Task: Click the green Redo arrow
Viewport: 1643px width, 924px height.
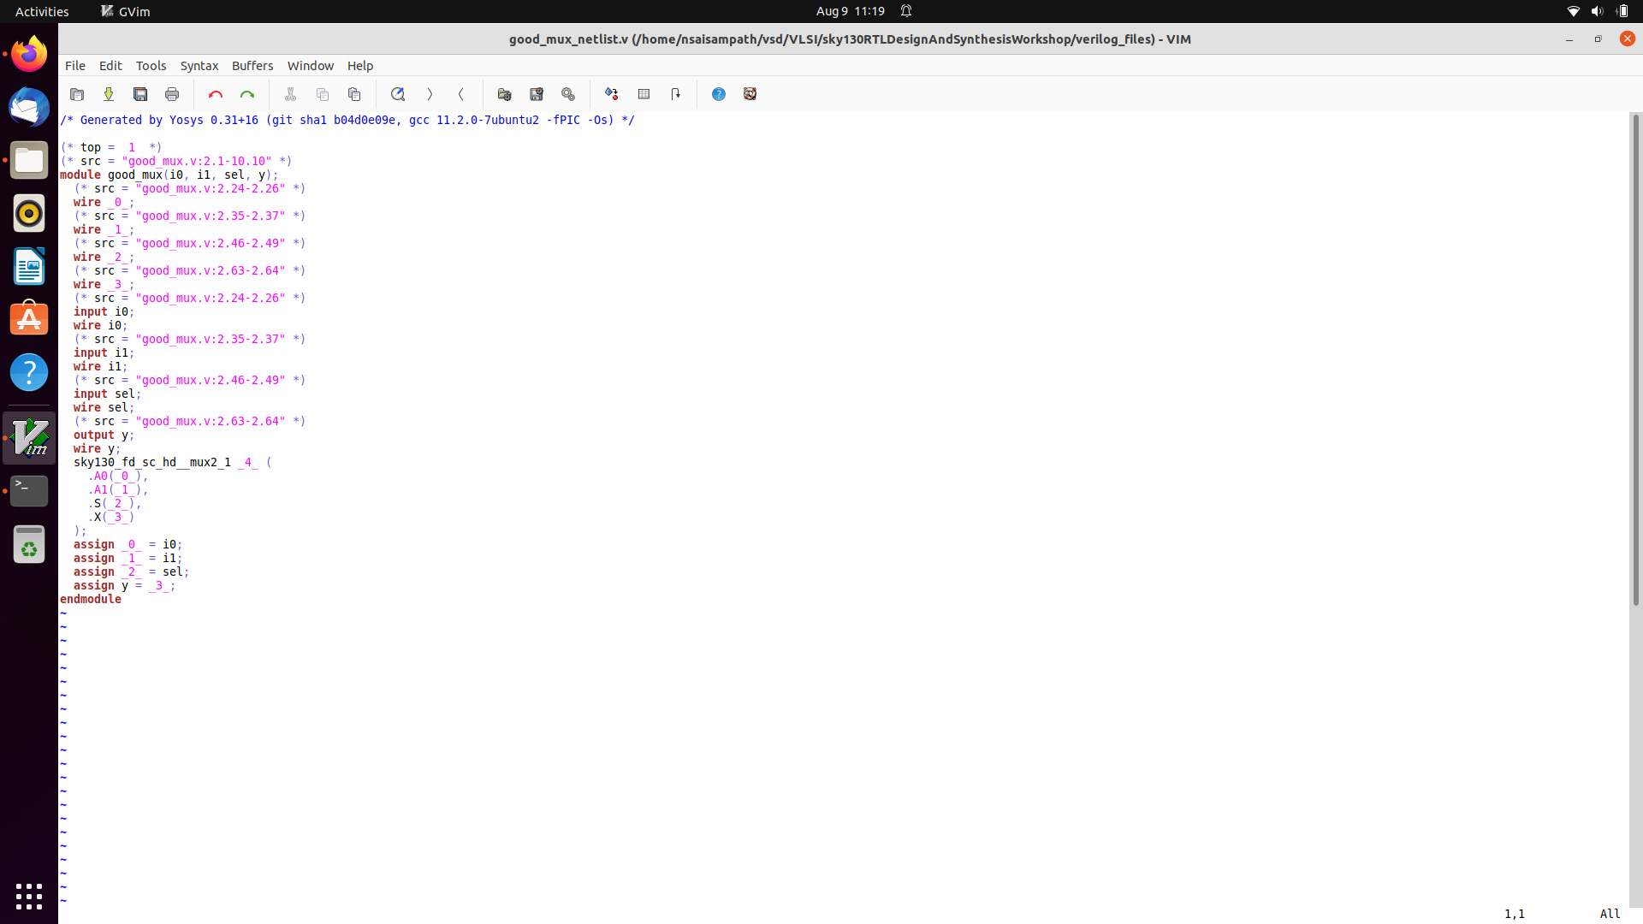Action: point(247,94)
